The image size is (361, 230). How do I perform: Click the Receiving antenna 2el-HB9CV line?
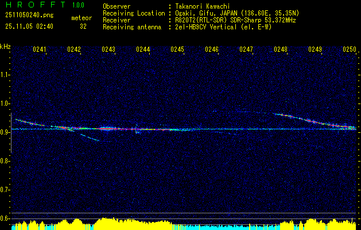point(222,27)
